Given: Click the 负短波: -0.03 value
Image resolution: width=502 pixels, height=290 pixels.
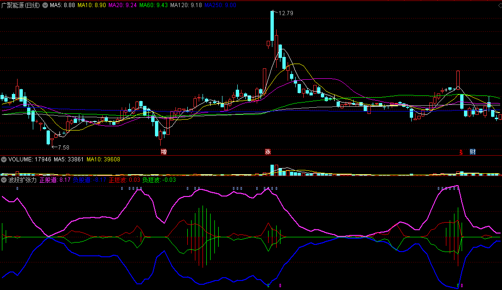Looking at the screenshot, I should coord(159,180).
